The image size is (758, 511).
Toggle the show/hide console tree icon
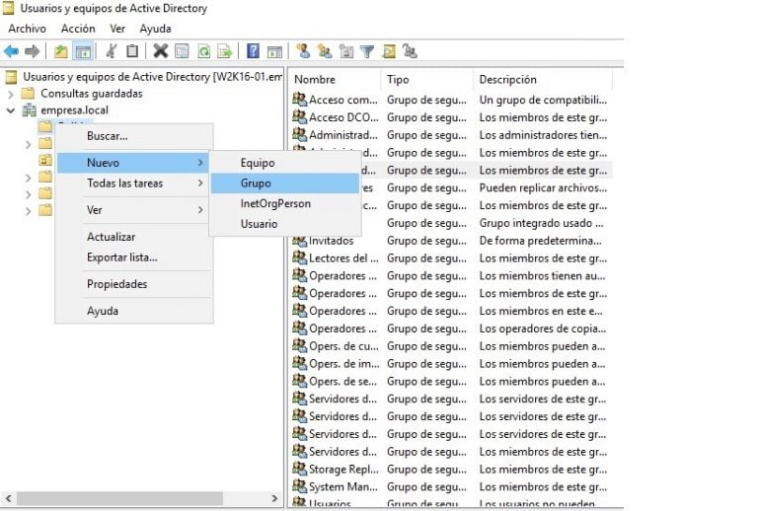(83, 50)
